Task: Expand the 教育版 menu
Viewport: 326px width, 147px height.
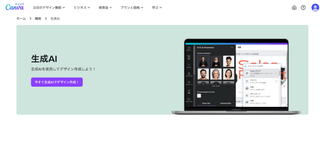Action: [105, 8]
